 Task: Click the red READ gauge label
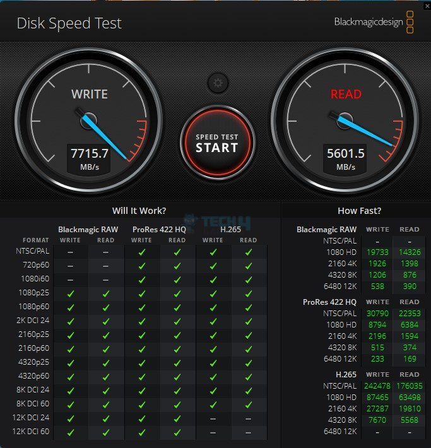point(346,94)
